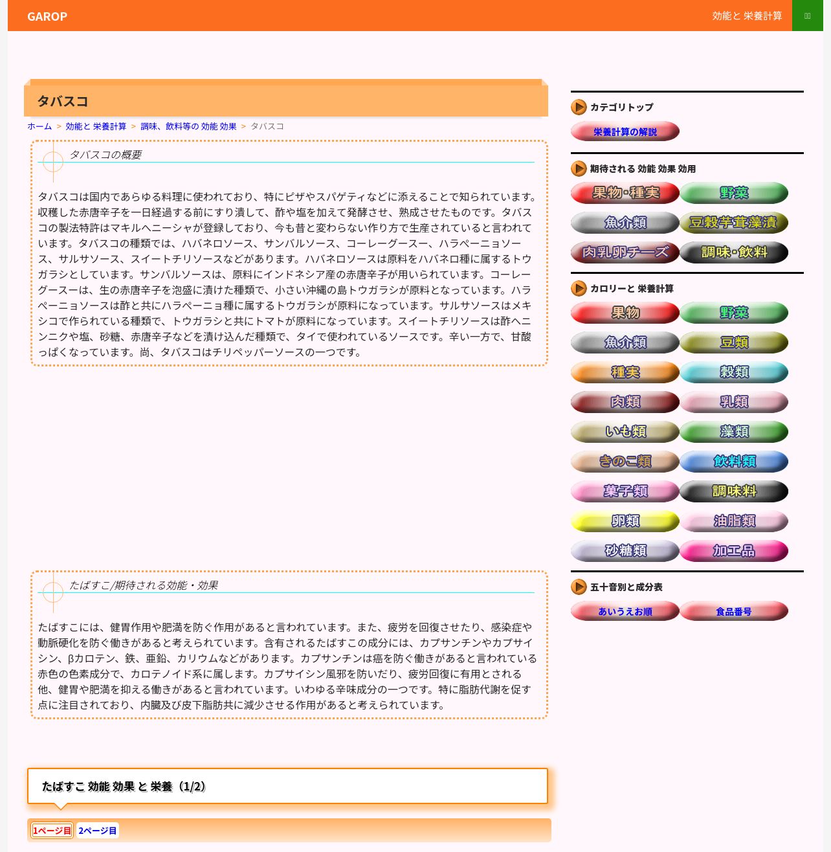Switch to 2ページ目 tab
831x852 pixels.
pos(98,831)
